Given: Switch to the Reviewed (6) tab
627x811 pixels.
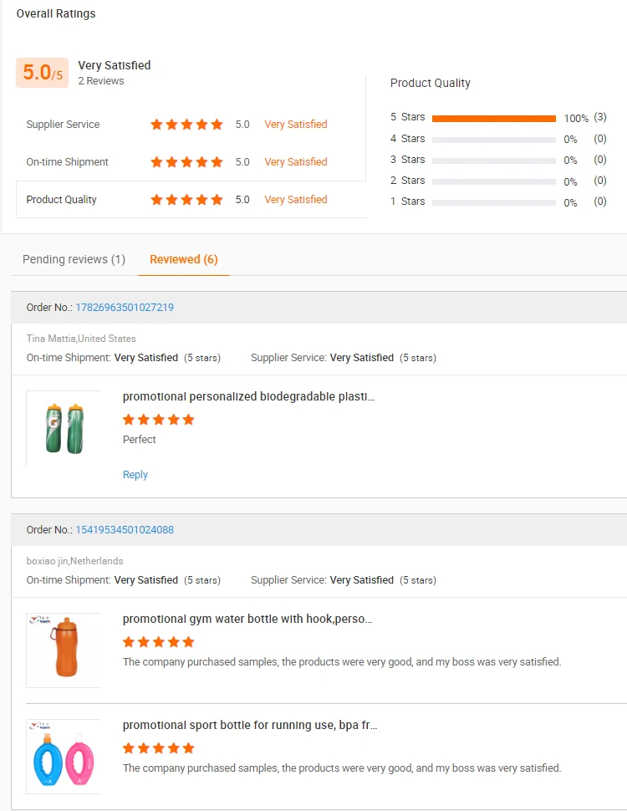Looking at the screenshot, I should 183,259.
